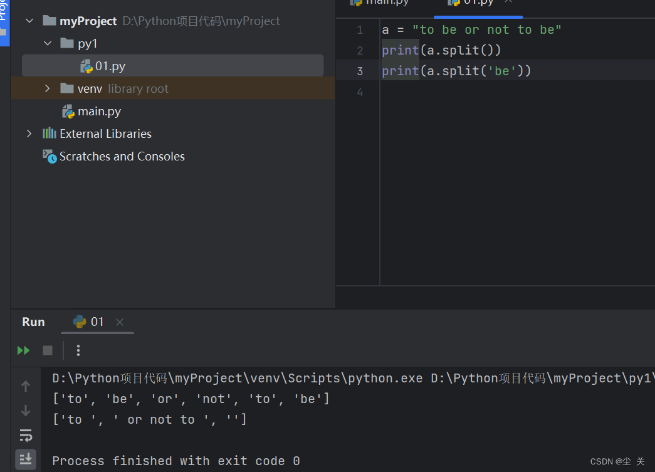Viewport: 655px width, 472px height.
Task: Stop the running process square icon
Action: coord(48,350)
